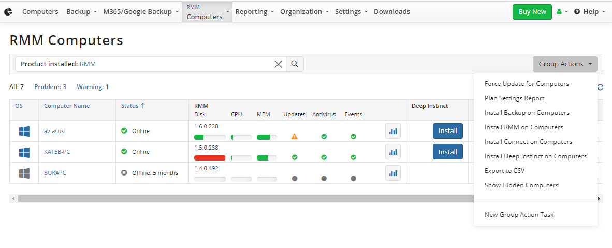Click the left arrow of the horizontal scrollbar

tap(13, 199)
